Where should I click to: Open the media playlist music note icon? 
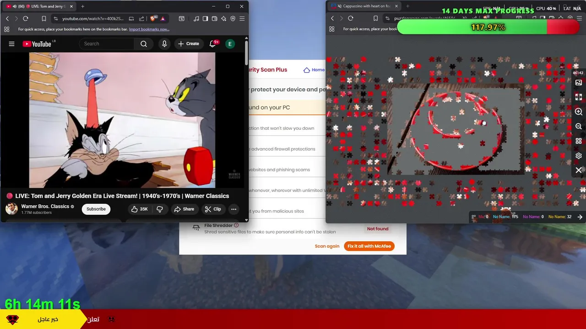point(196,19)
